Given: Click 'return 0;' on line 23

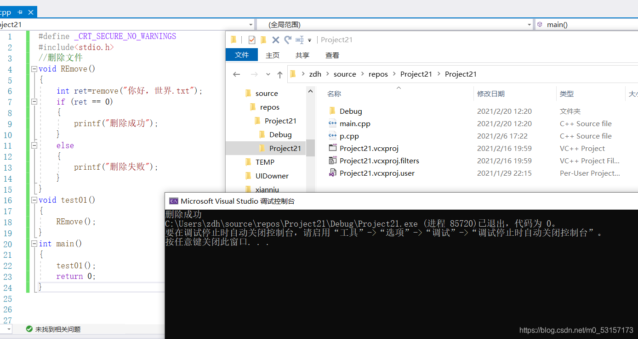Looking at the screenshot, I should (x=76, y=276).
